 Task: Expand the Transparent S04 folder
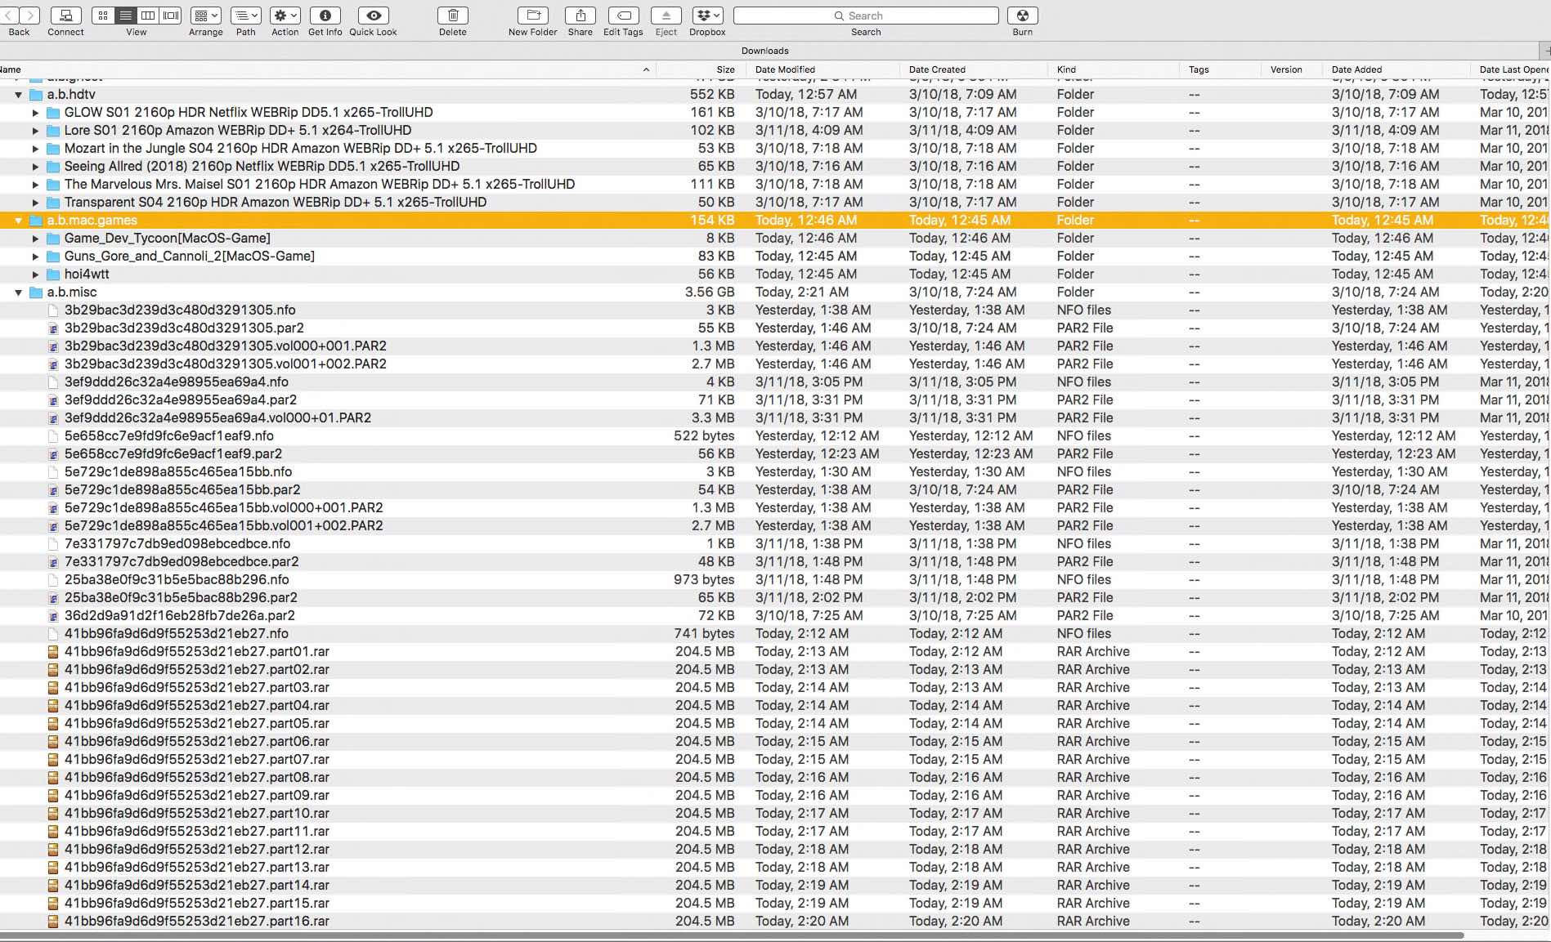point(35,203)
